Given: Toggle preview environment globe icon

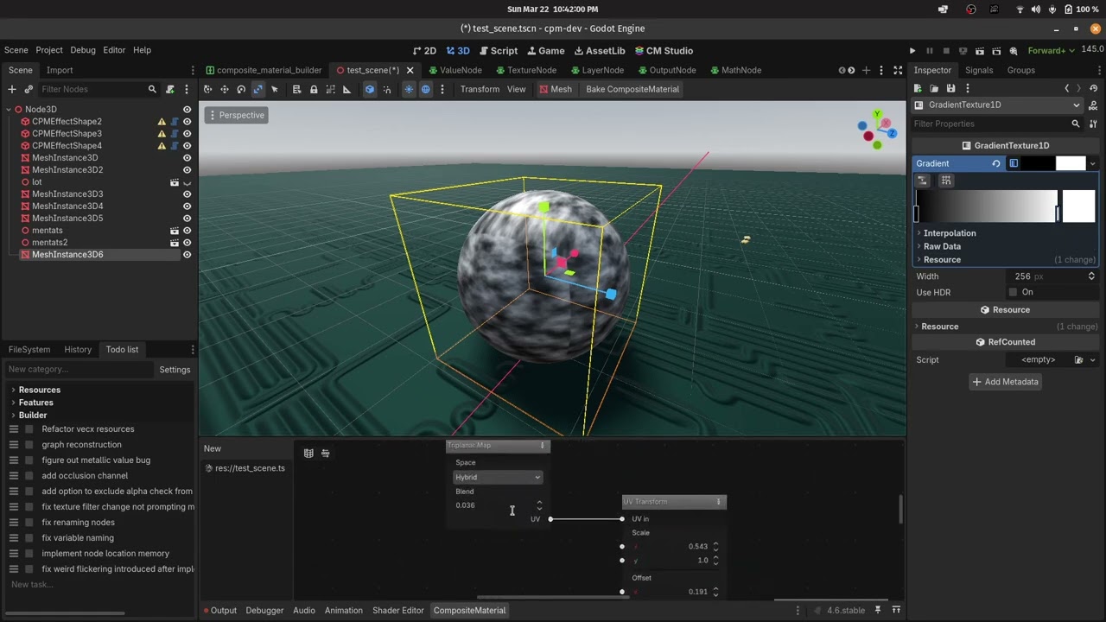Looking at the screenshot, I should (425, 89).
